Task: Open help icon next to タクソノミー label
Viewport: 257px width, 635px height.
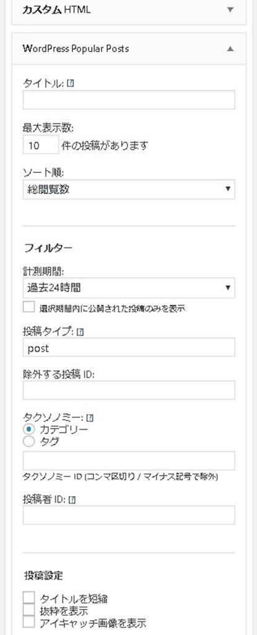Action: tap(90, 417)
